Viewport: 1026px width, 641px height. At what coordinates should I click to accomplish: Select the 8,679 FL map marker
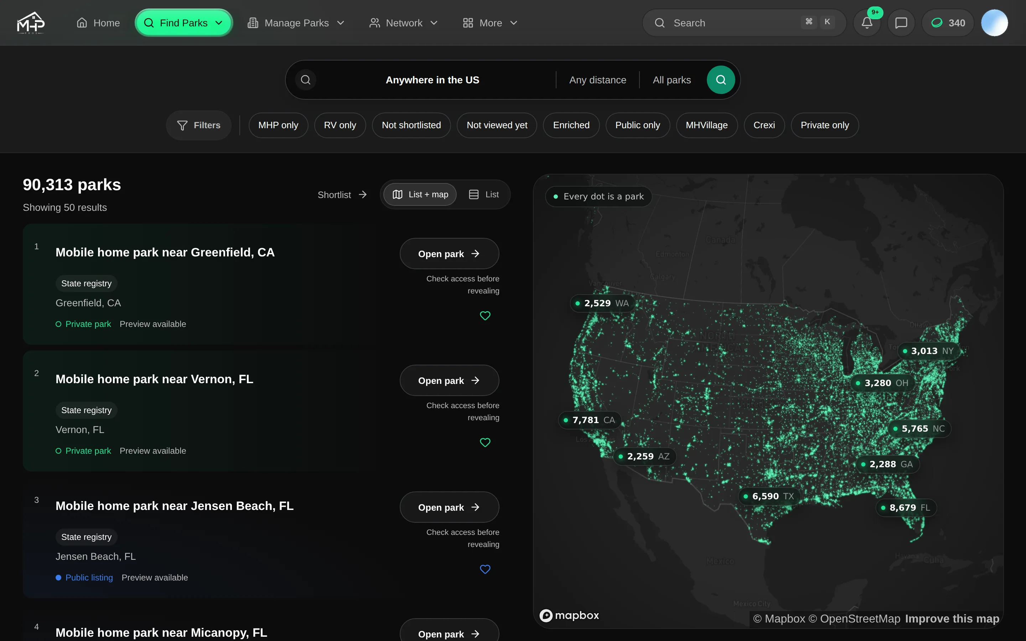[x=906, y=507]
